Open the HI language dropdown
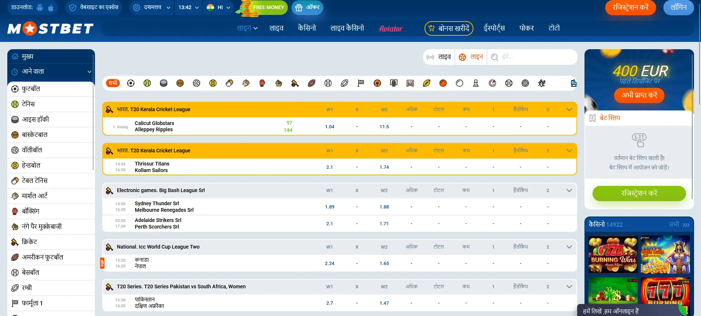 tap(218, 7)
